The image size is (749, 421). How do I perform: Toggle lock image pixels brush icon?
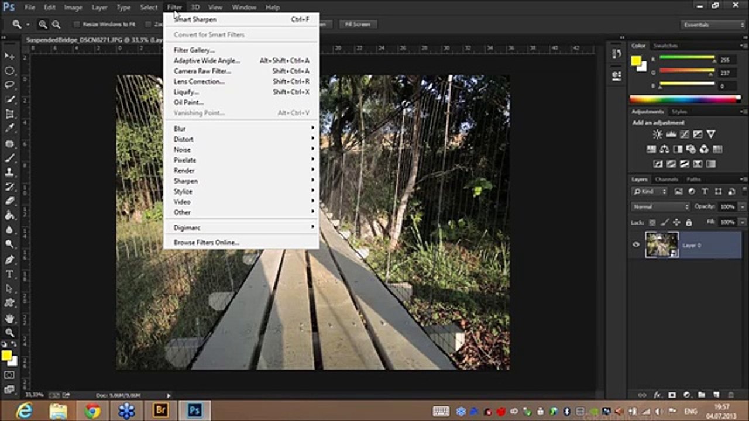(664, 223)
